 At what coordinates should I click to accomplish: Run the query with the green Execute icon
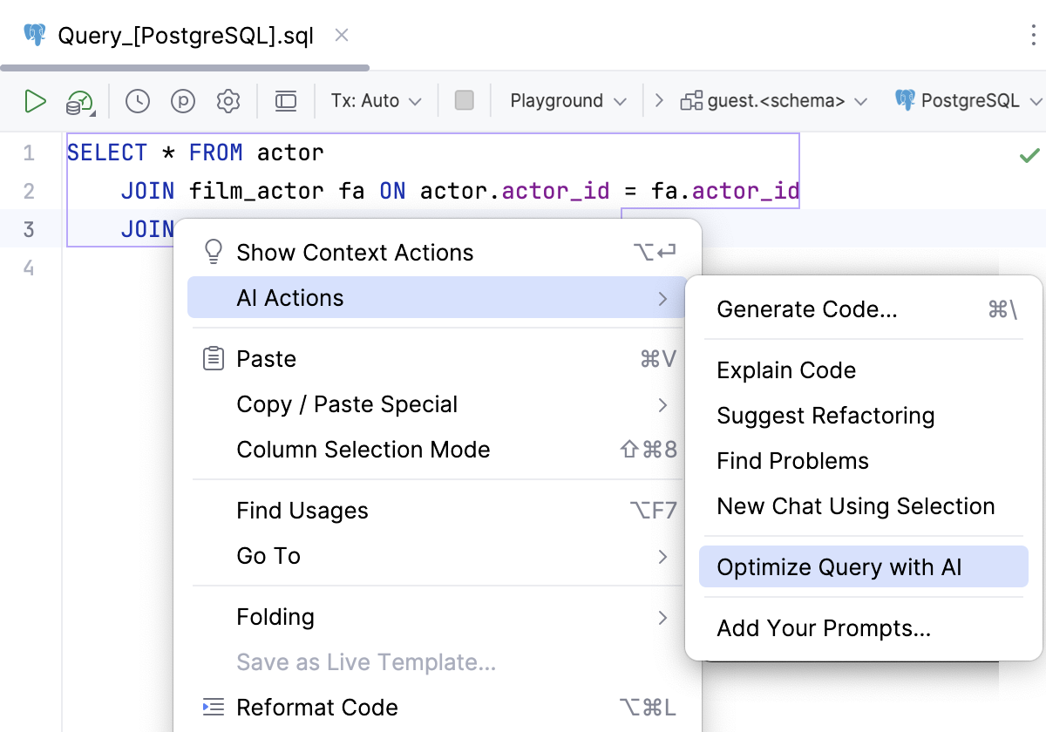[x=35, y=101]
